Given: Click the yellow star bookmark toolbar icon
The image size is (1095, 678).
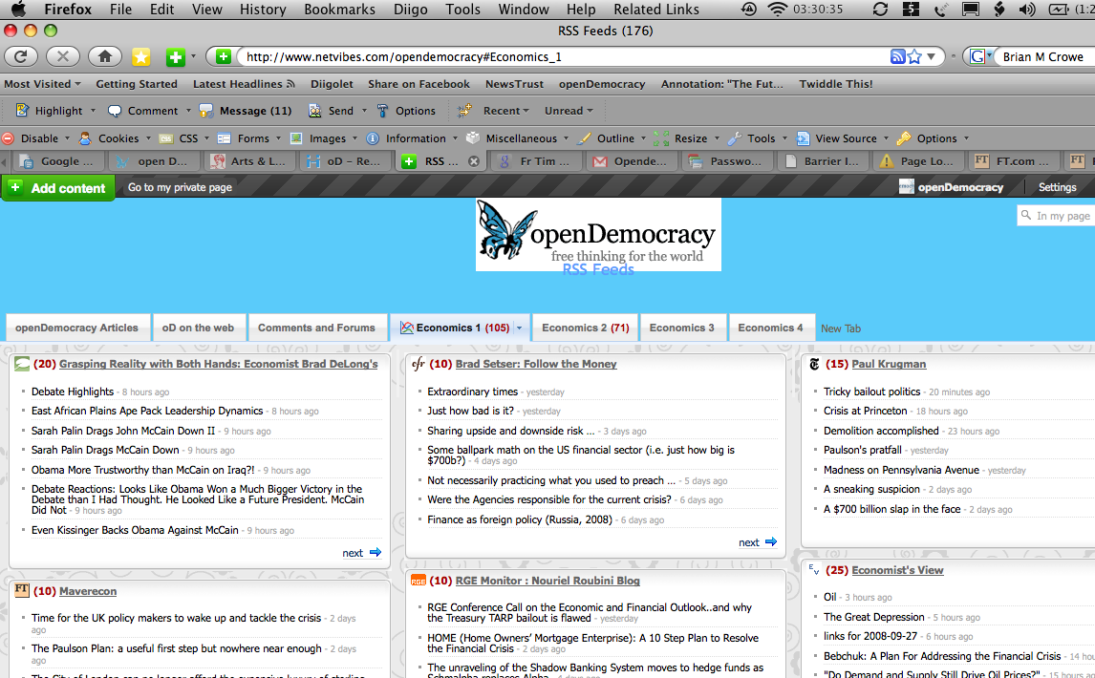Looking at the screenshot, I should coord(141,57).
